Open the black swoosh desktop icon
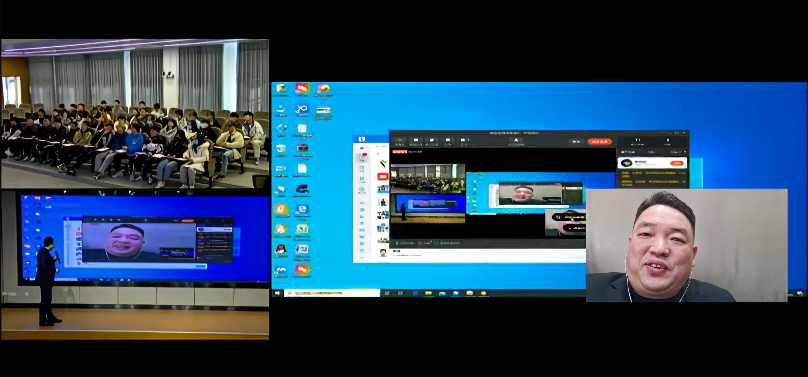The width and height of the screenshot is (808, 377). tap(302, 189)
